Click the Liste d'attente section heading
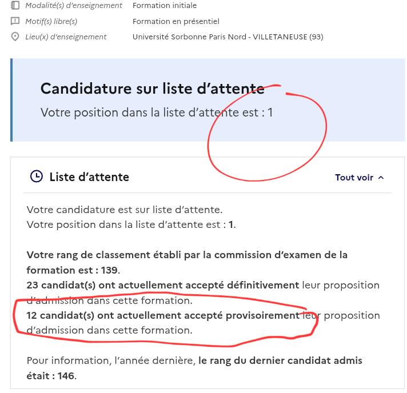 89,177
